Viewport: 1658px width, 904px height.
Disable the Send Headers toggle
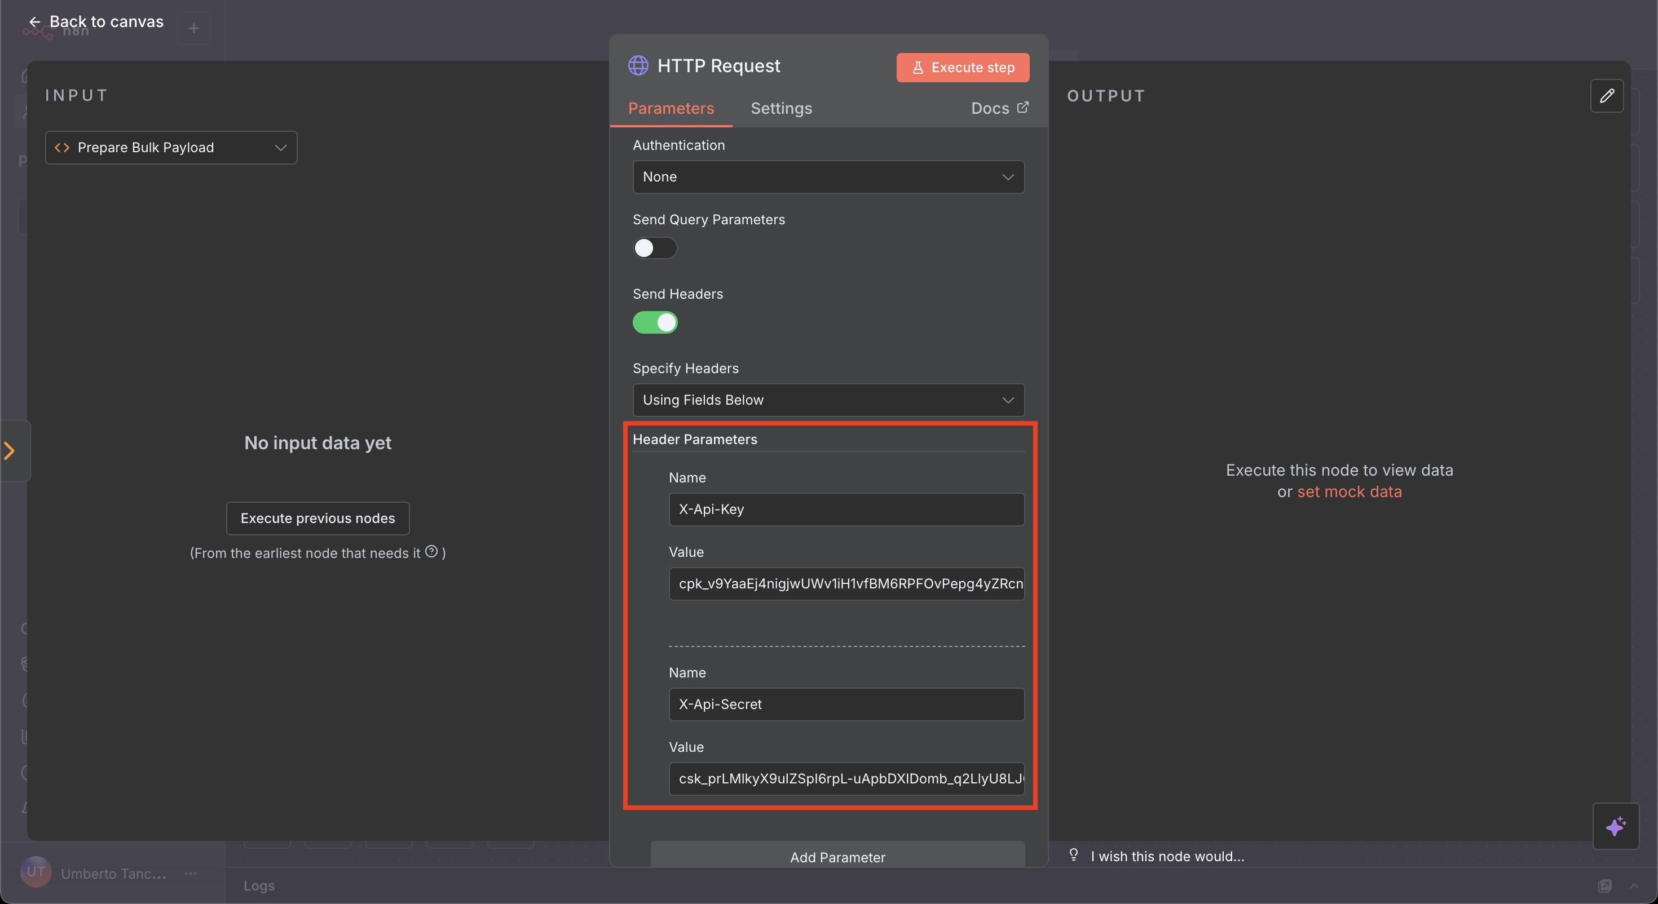[655, 322]
